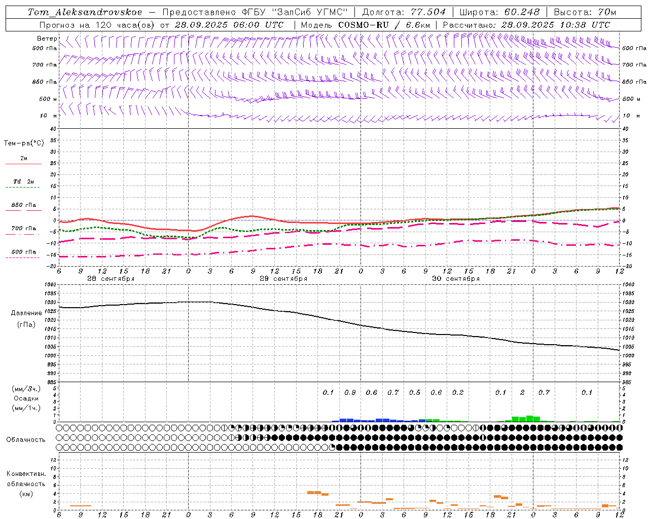Click the (км) convective cloud unit label

pos(26,494)
